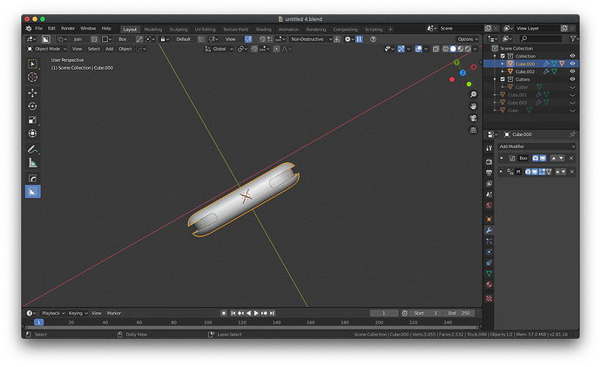This screenshot has height=367, width=601.
Task: Click the highlighted blue Carver tool
Action: (32, 192)
